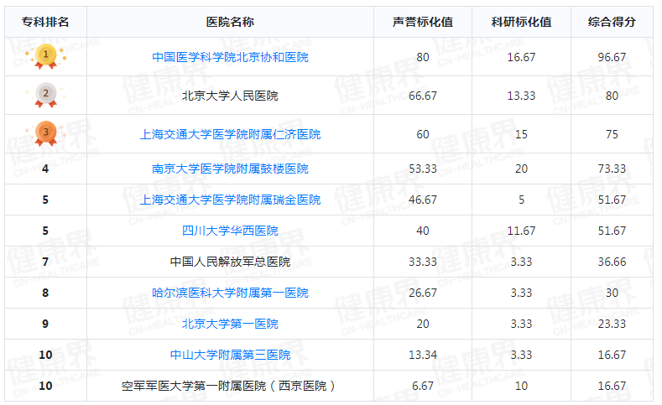This screenshot has height=405, width=662.
Task: Open 上海交通大学医学院附属仁济医院 link
Action: point(230,134)
